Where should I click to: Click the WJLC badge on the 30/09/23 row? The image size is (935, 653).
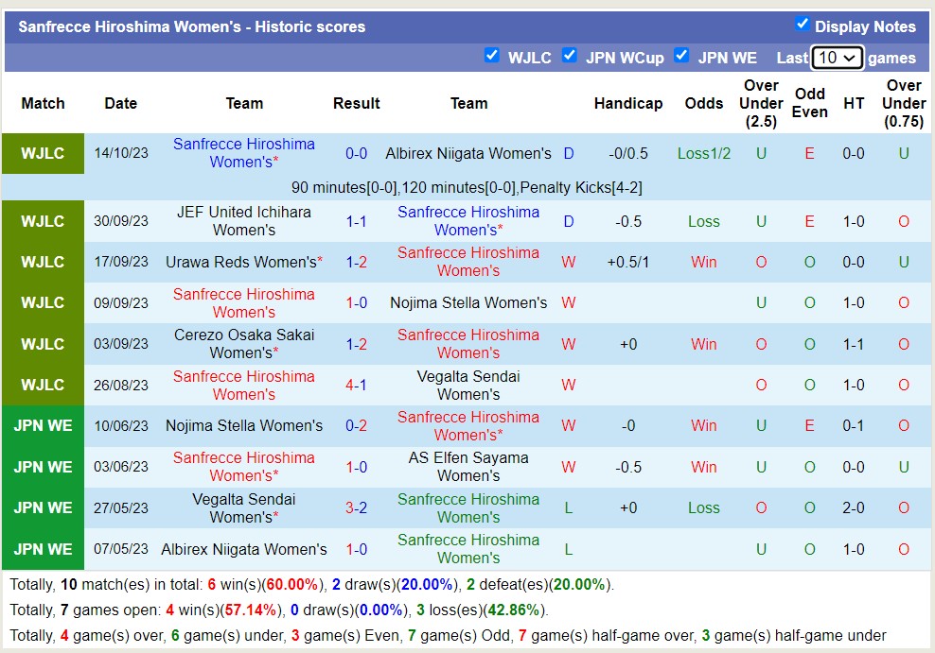point(43,221)
